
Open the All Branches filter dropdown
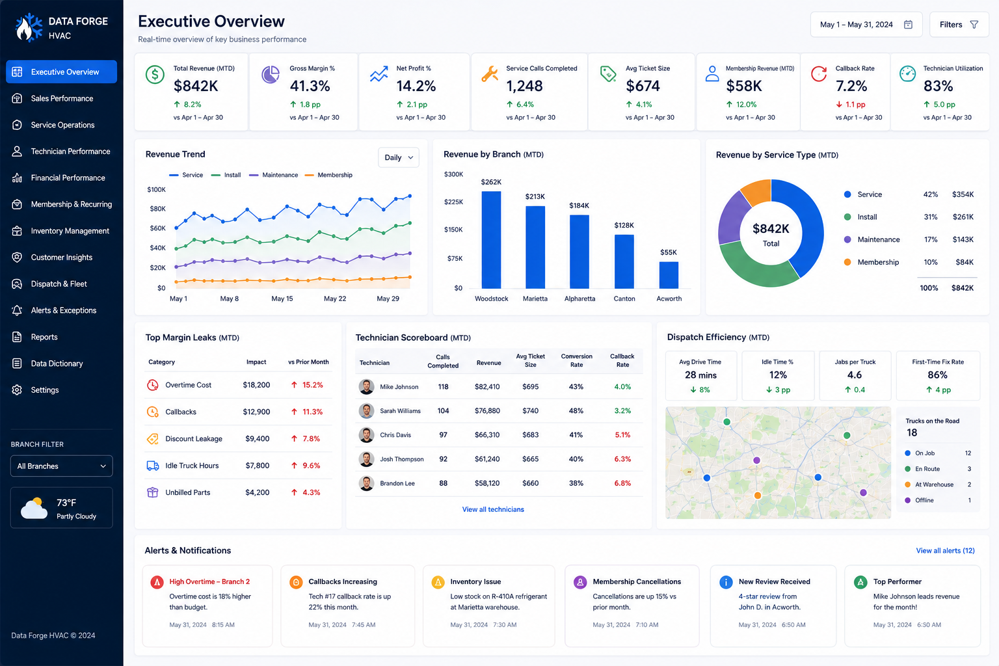point(62,466)
